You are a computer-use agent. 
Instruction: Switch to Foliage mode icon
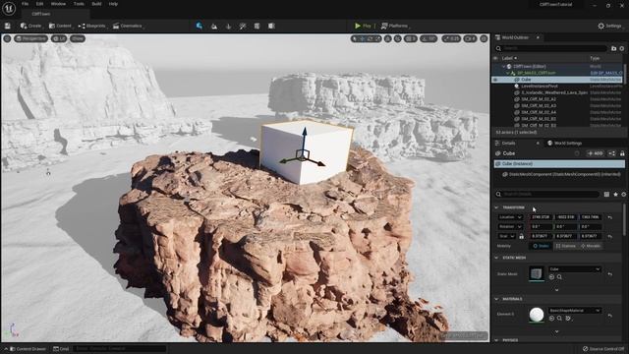(228, 27)
